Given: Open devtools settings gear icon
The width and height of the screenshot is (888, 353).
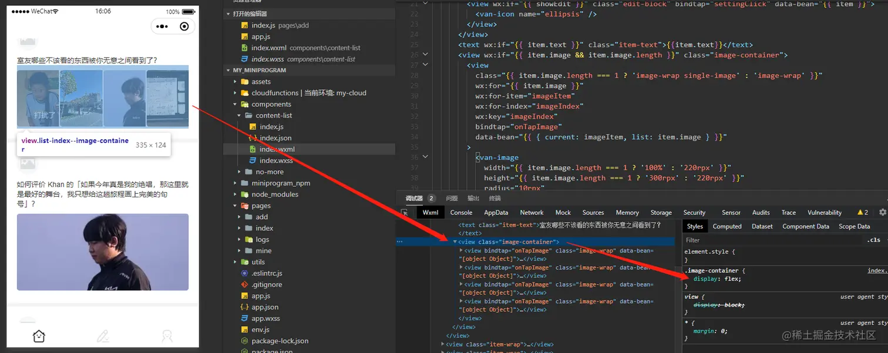Looking at the screenshot, I should point(882,213).
